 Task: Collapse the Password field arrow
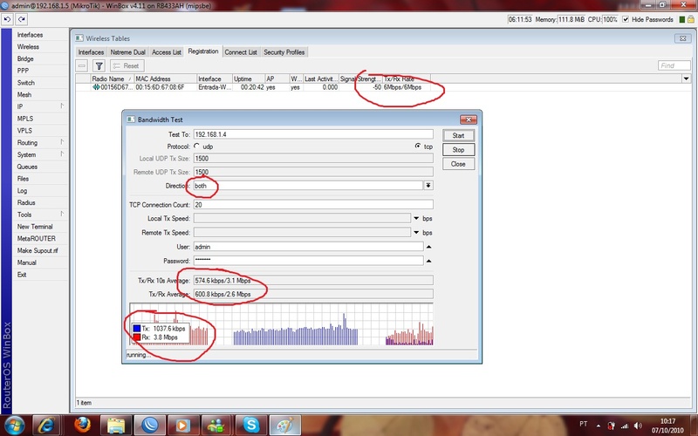[428, 261]
